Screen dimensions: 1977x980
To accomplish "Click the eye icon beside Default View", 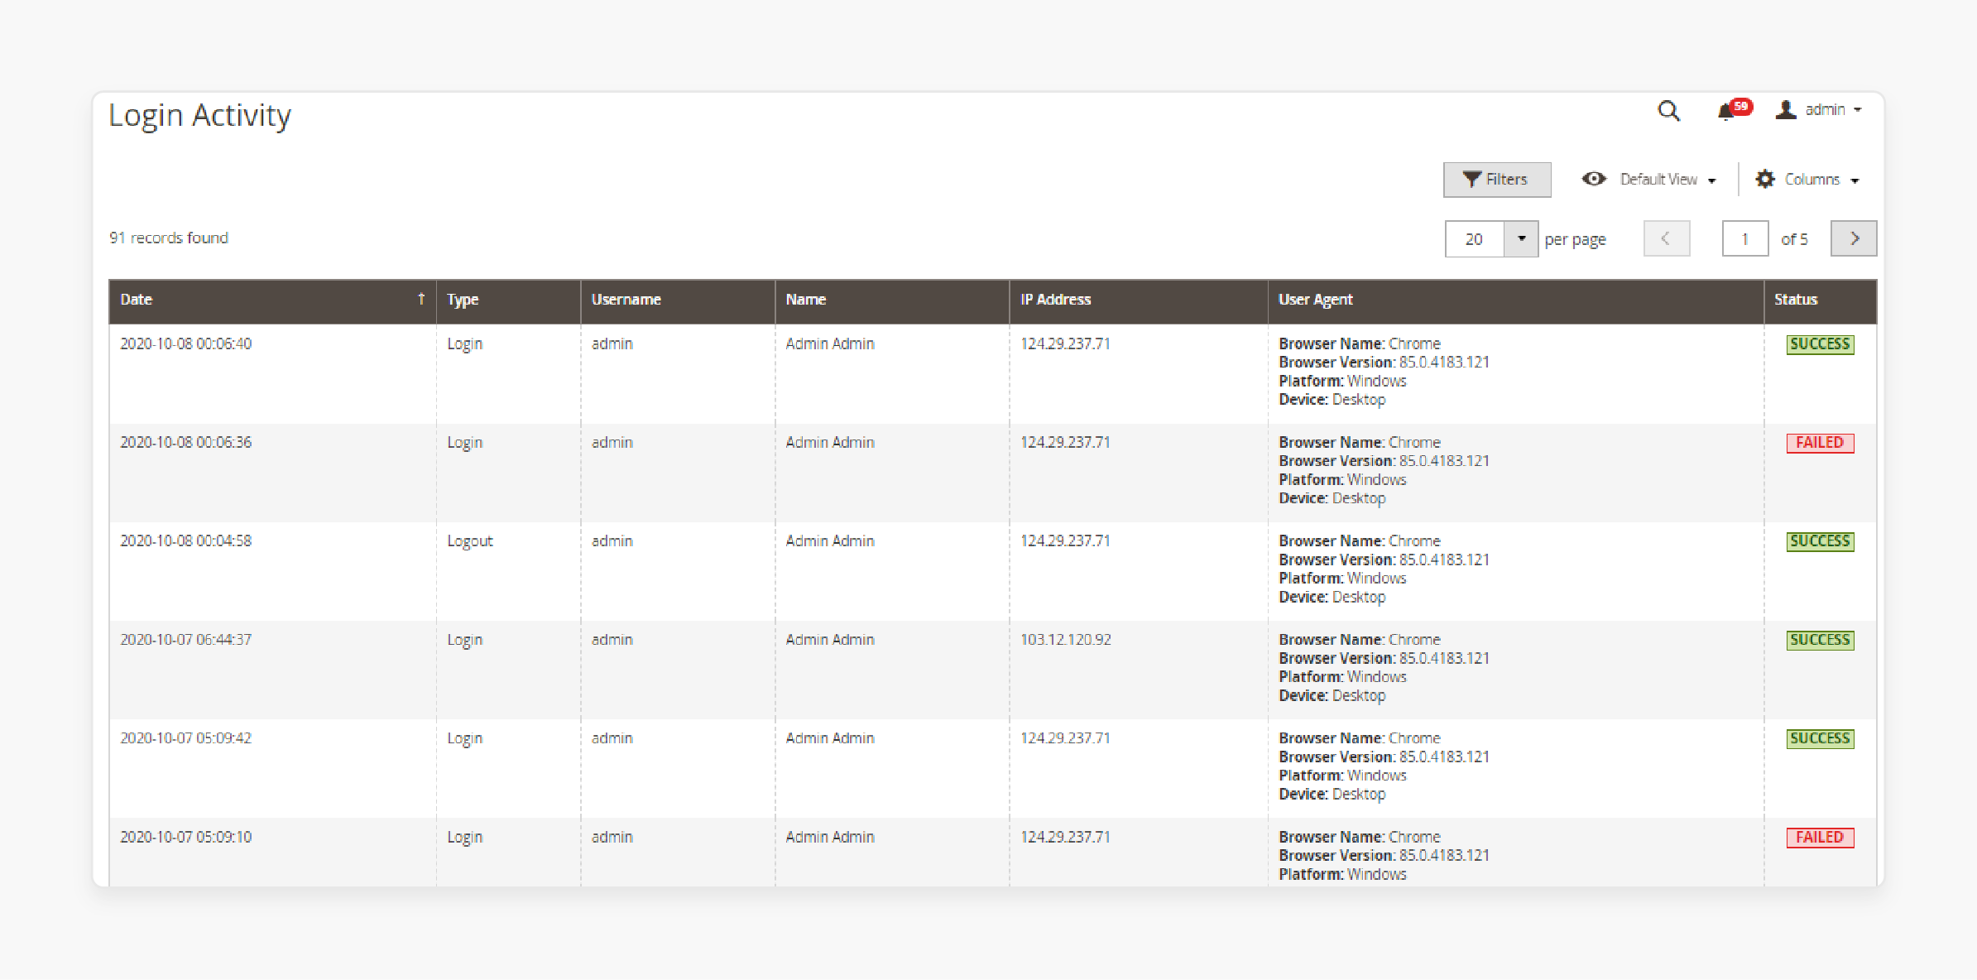I will pos(1594,179).
